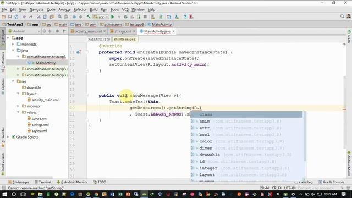Open the run configuration 'app' dropdown
The height and width of the screenshot is (198, 352).
[x=101, y=17]
